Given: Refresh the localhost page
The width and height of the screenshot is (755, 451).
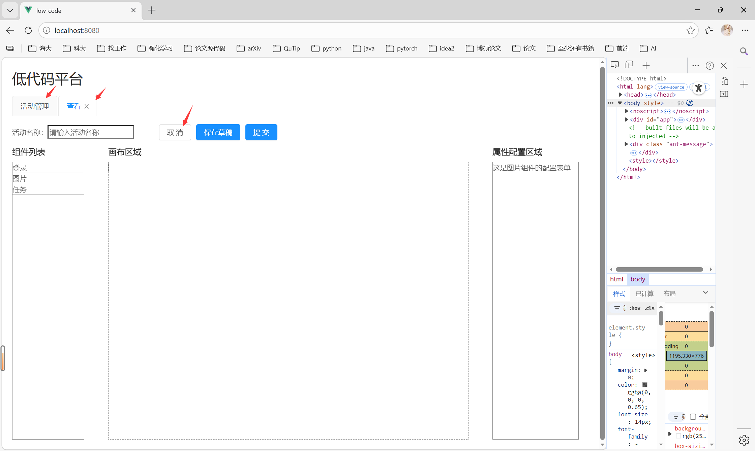Looking at the screenshot, I should 28,31.
